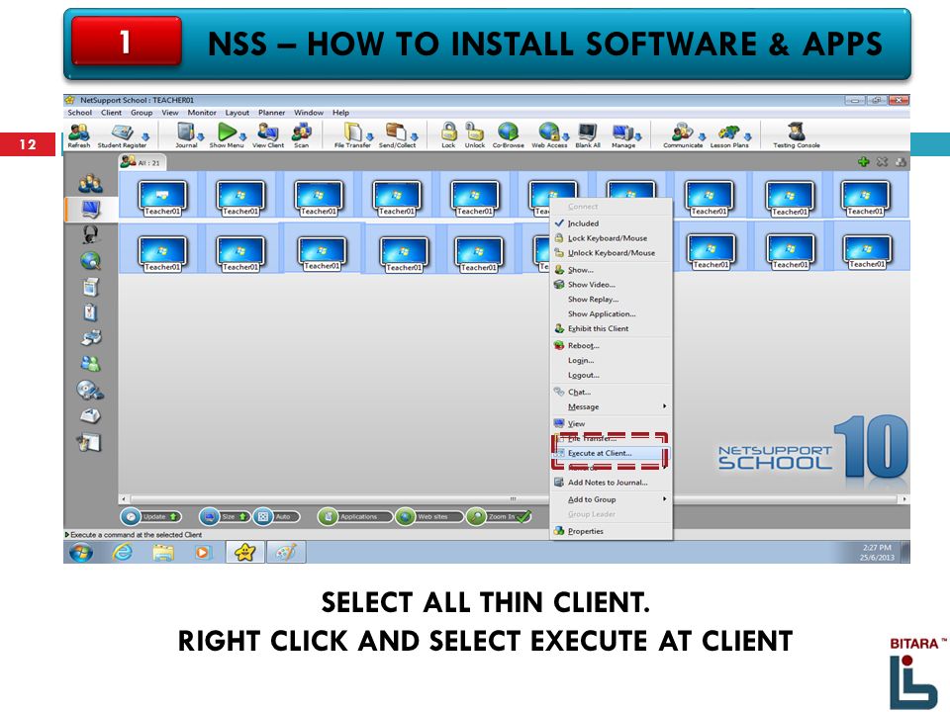This screenshot has width=950, height=712.
Task: Click the Send/Collect toolbar icon
Action: coord(397,134)
